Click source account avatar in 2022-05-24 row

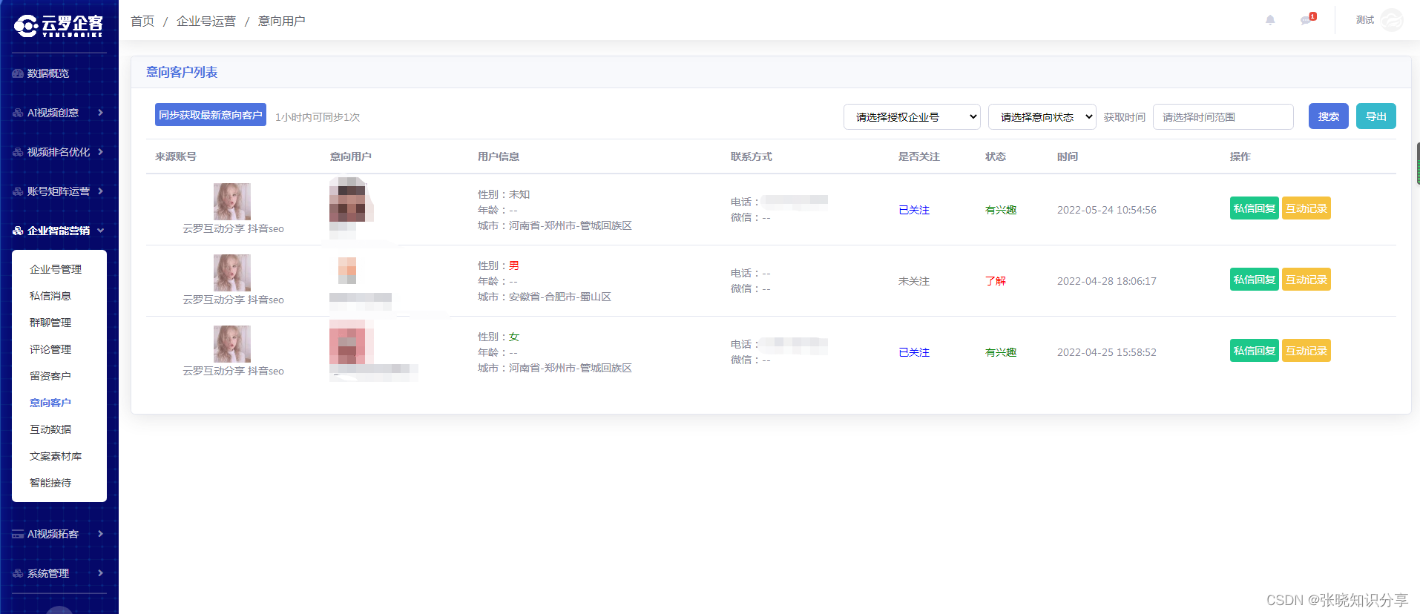point(232,202)
